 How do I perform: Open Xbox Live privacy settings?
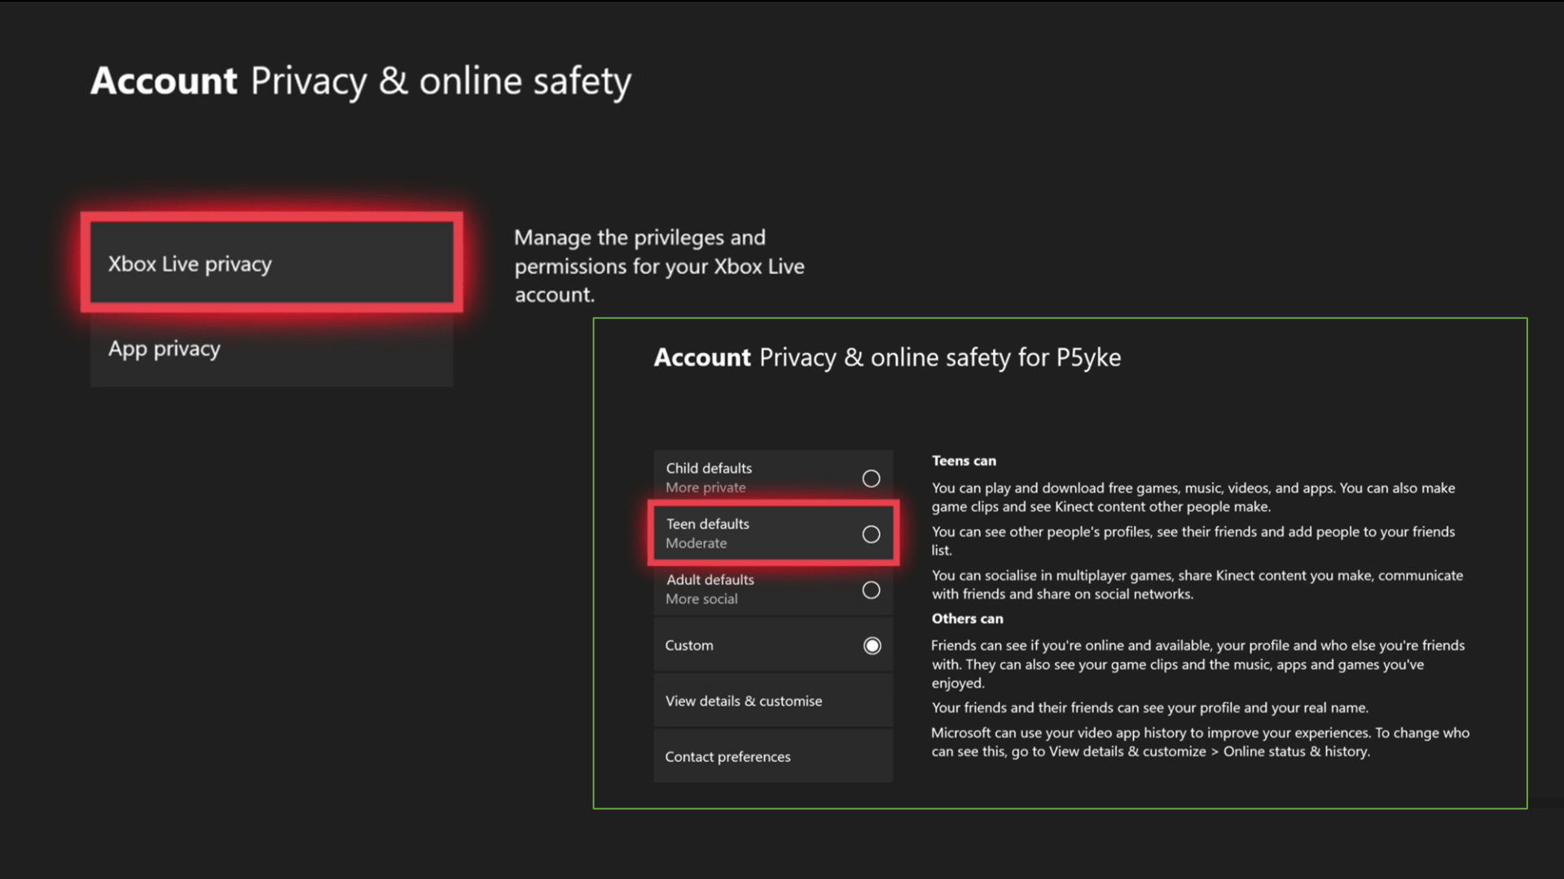(271, 263)
